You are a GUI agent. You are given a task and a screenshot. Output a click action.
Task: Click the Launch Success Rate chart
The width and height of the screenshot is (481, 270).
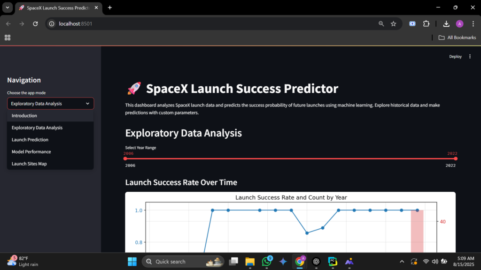pyautogui.click(x=290, y=222)
